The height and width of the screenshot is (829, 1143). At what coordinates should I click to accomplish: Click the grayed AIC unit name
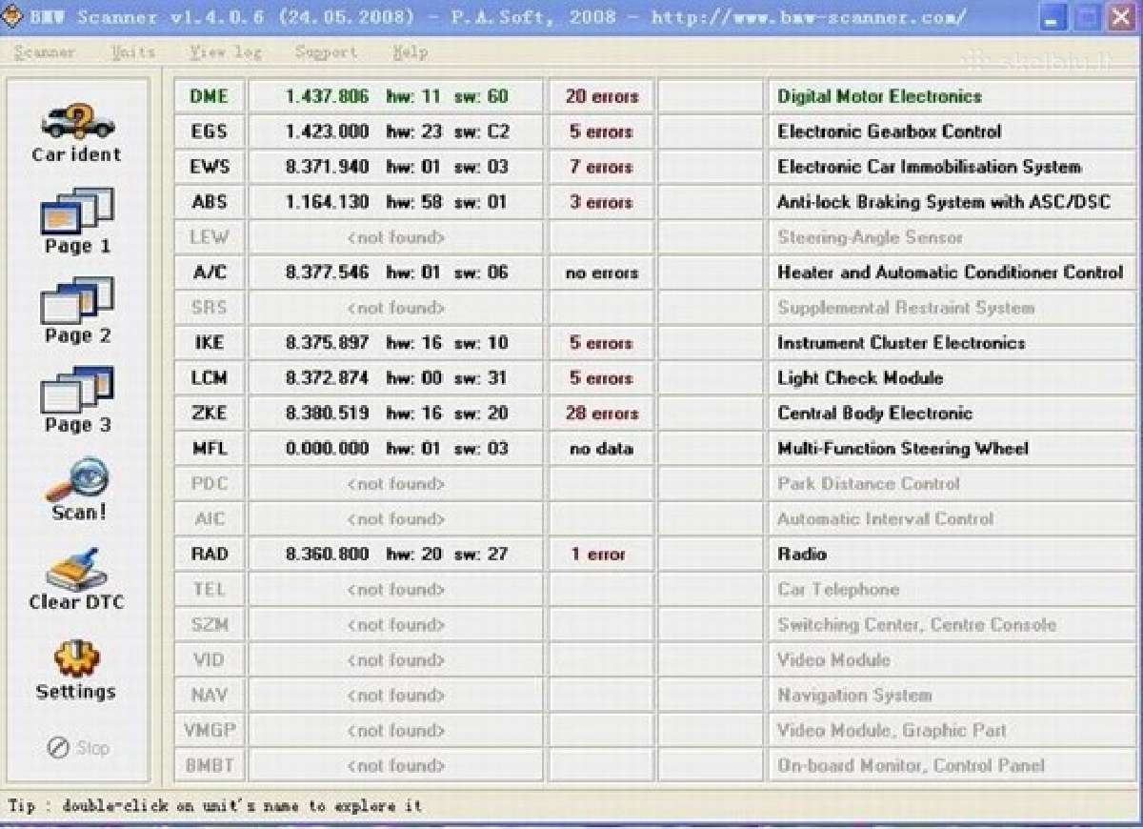click(x=210, y=519)
